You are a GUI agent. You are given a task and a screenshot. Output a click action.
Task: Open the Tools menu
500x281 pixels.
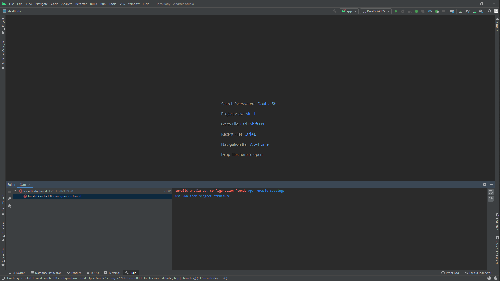(x=113, y=4)
